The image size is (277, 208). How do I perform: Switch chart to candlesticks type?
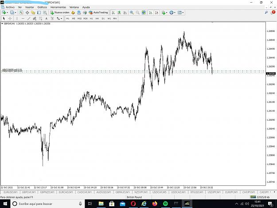[x=119, y=12]
